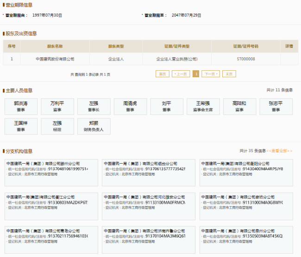Click the 首页 (first page) pagination button
The image size is (301, 257).
162,74
